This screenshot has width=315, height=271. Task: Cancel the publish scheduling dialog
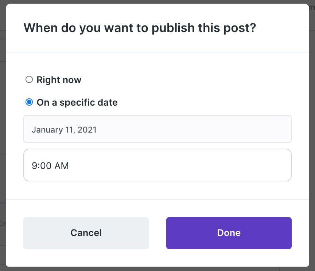[x=86, y=233]
